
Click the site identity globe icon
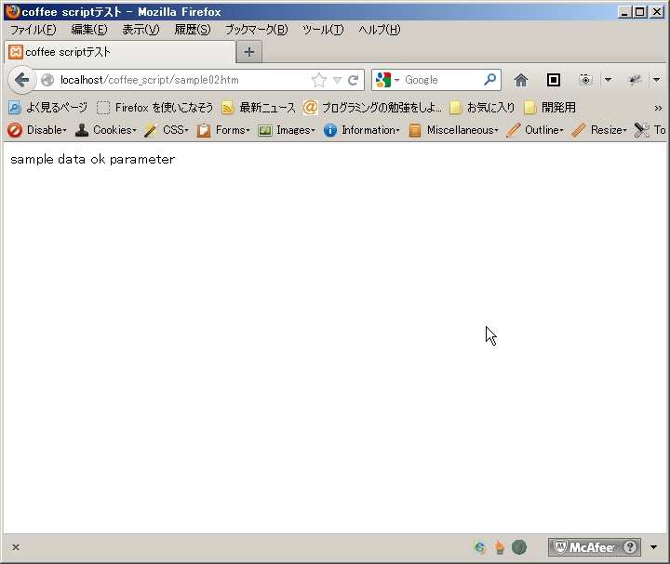pos(47,80)
